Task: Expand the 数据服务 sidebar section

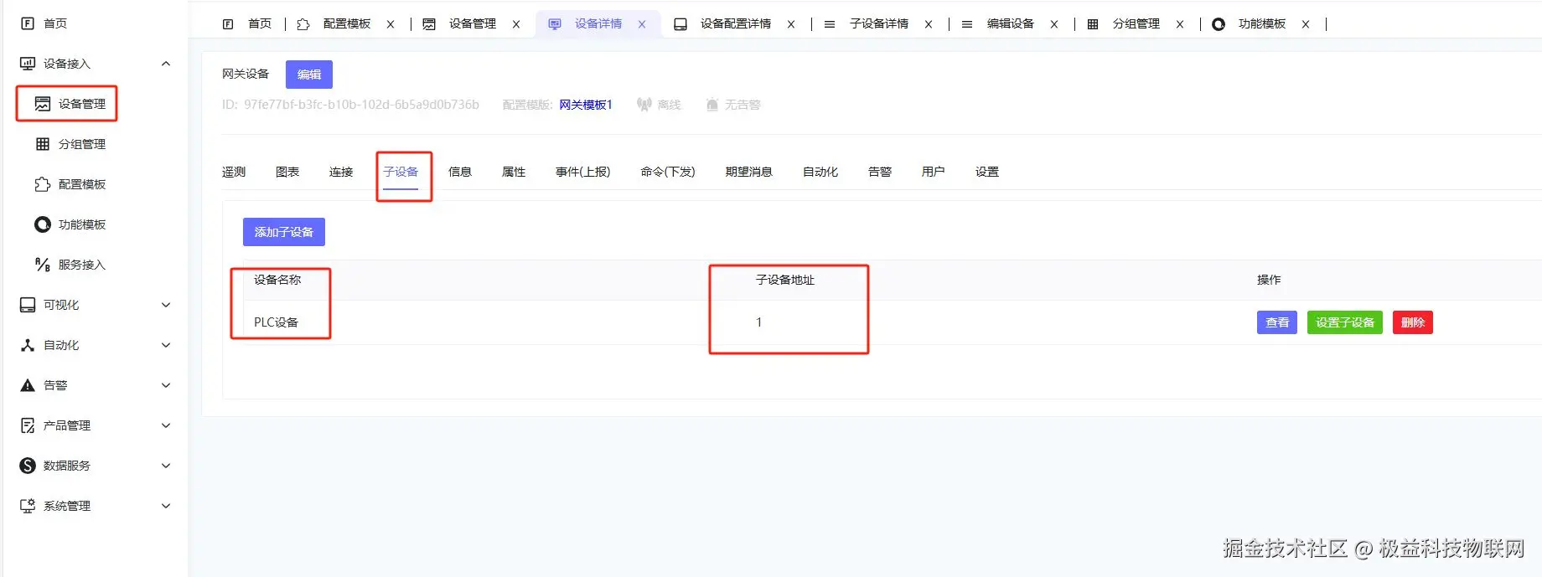Action: coord(166,466)
